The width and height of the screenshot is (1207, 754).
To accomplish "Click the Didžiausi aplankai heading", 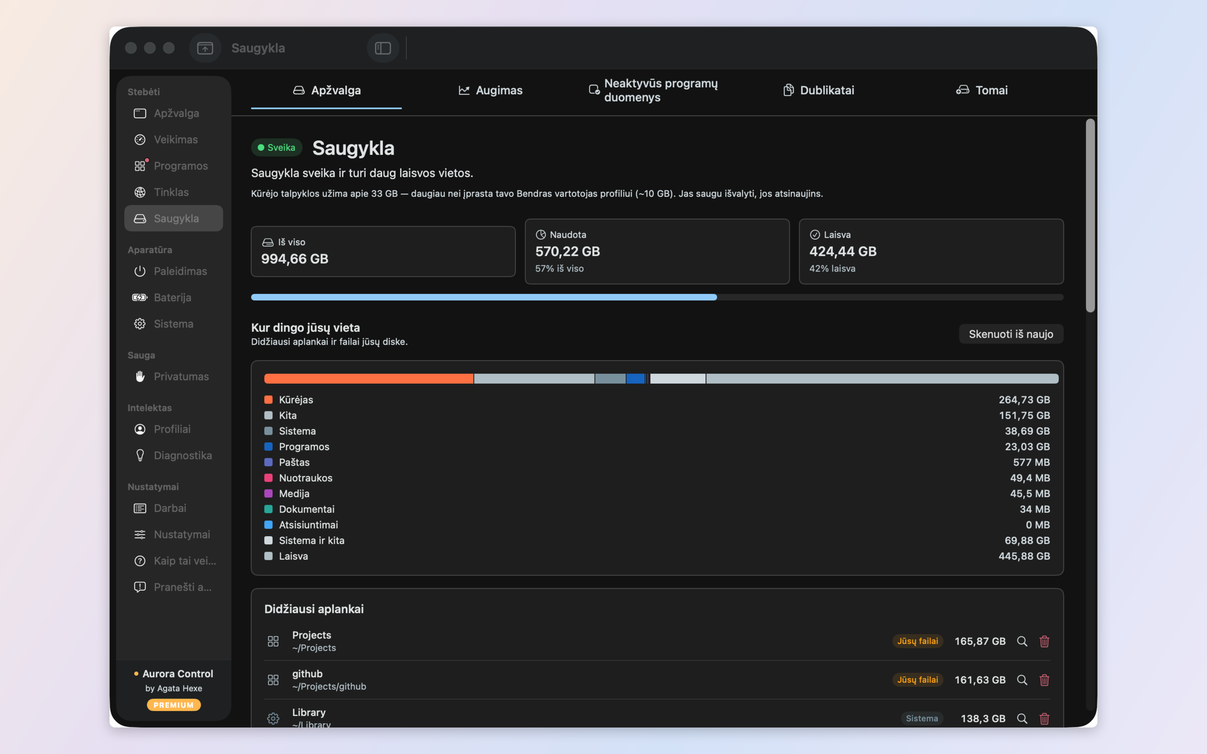I will (x=314, y=609).
